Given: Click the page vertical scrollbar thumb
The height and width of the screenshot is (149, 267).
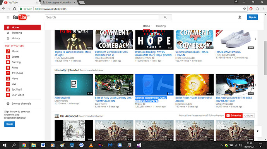Looking at the screenshot, I should 265,58.
